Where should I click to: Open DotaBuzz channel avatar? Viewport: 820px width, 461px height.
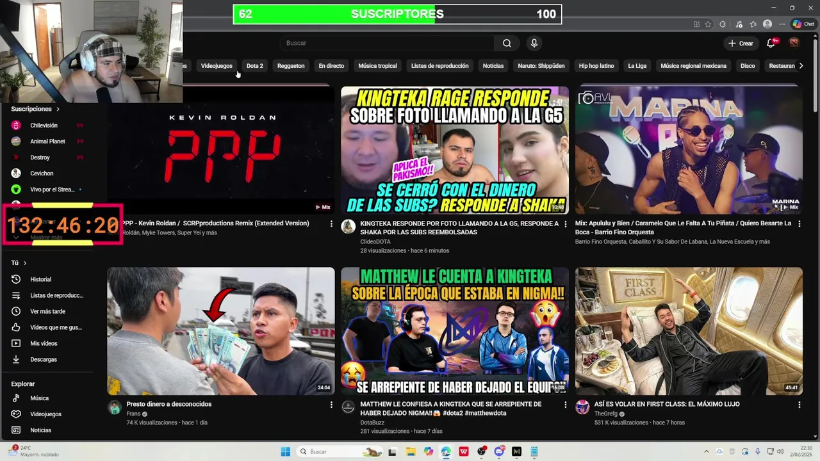click(x=348, y=408)
